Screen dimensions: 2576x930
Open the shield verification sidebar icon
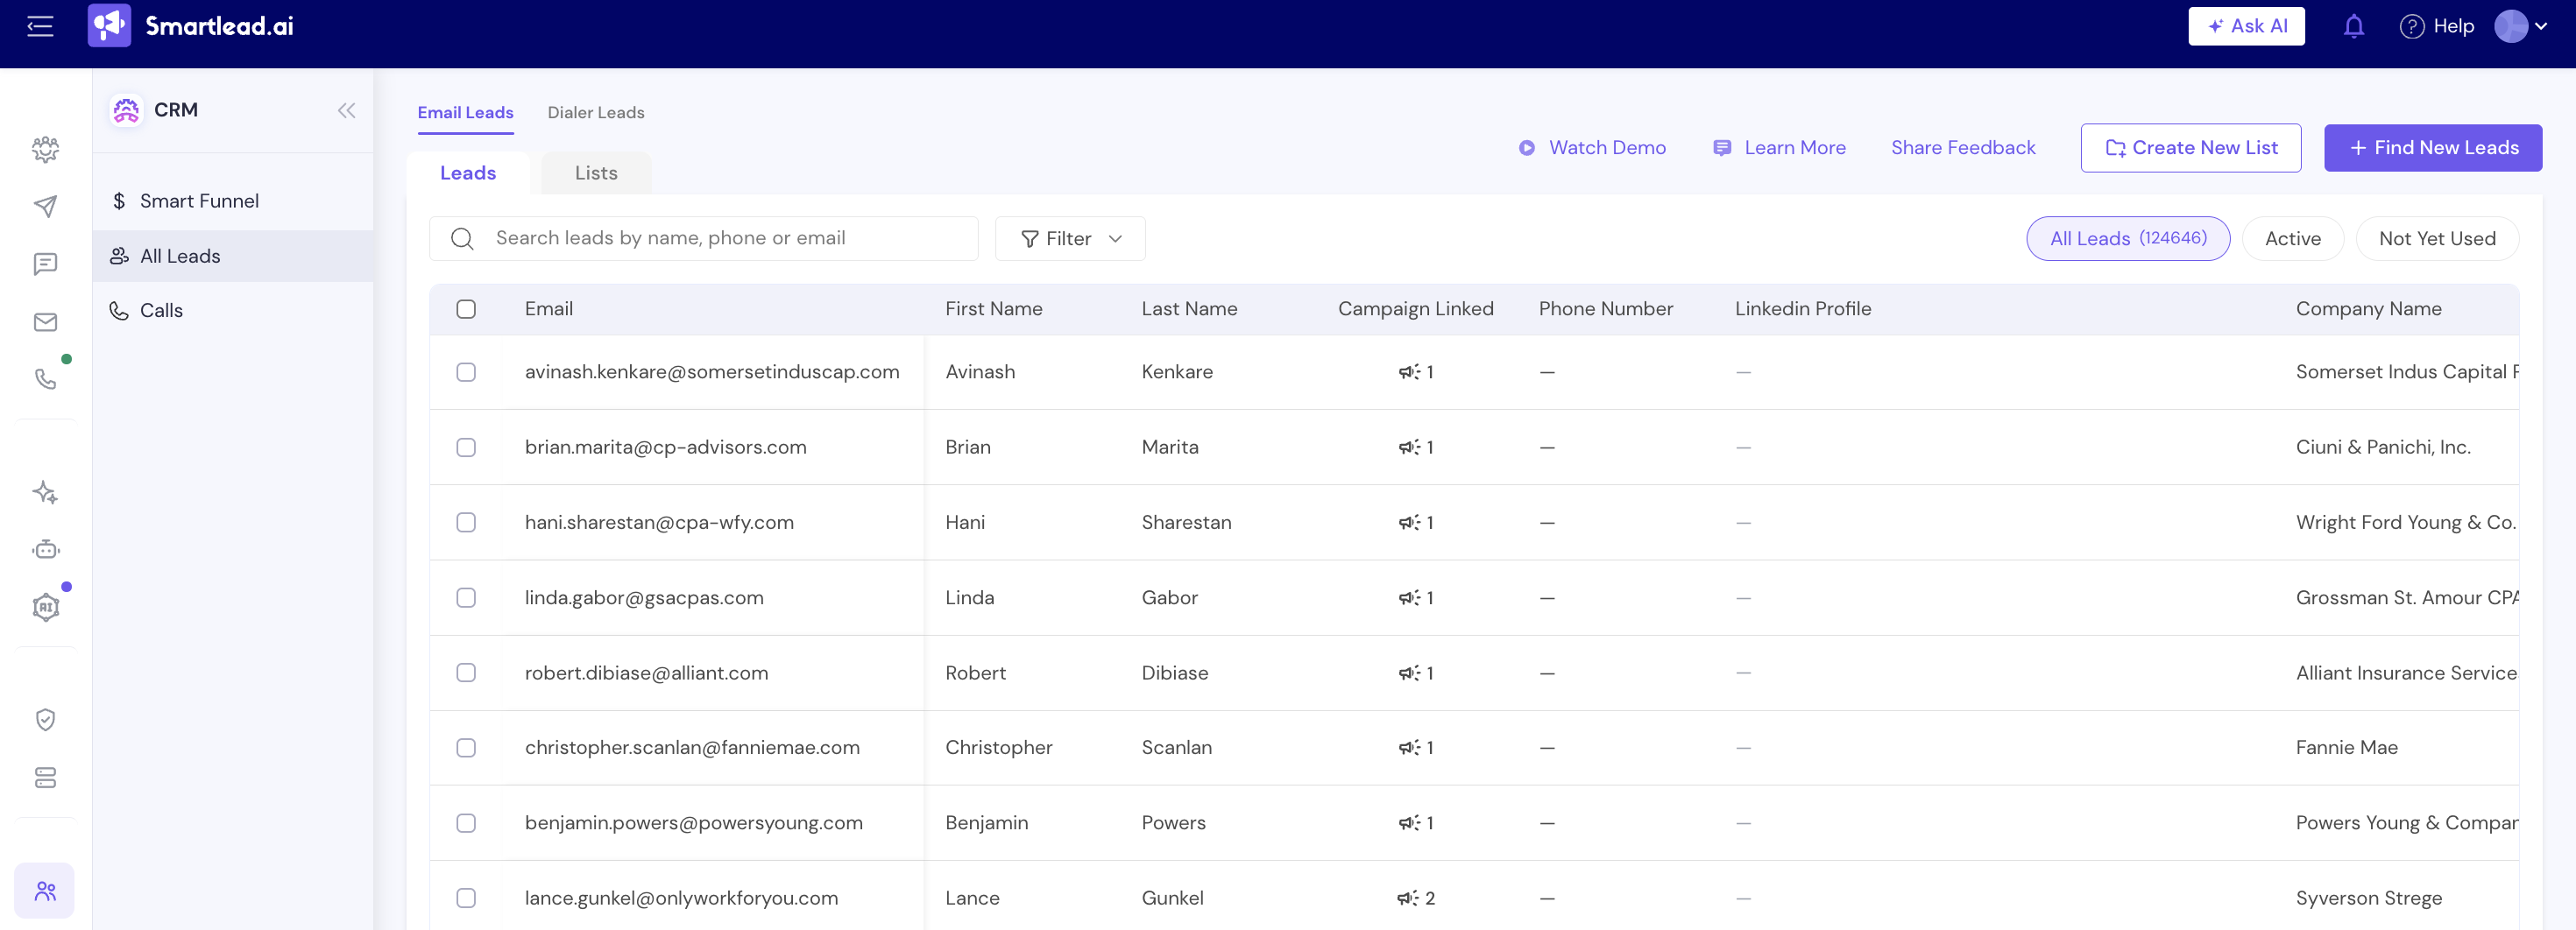coord(45,720)
